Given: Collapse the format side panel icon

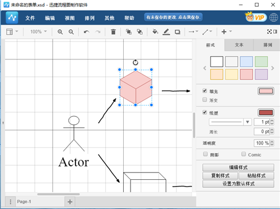Looking at the screenshot, I should click(x=275, y=31).
